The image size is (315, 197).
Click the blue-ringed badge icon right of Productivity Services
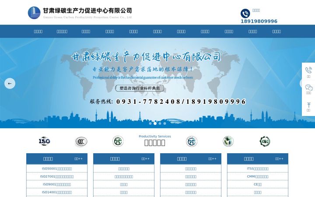pos(192,141)
